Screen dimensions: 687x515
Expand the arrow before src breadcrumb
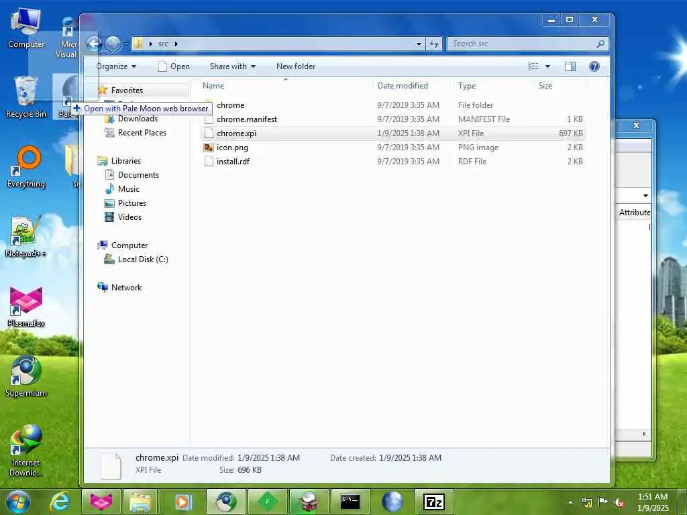pyautogui.click(x=151, y=44)
